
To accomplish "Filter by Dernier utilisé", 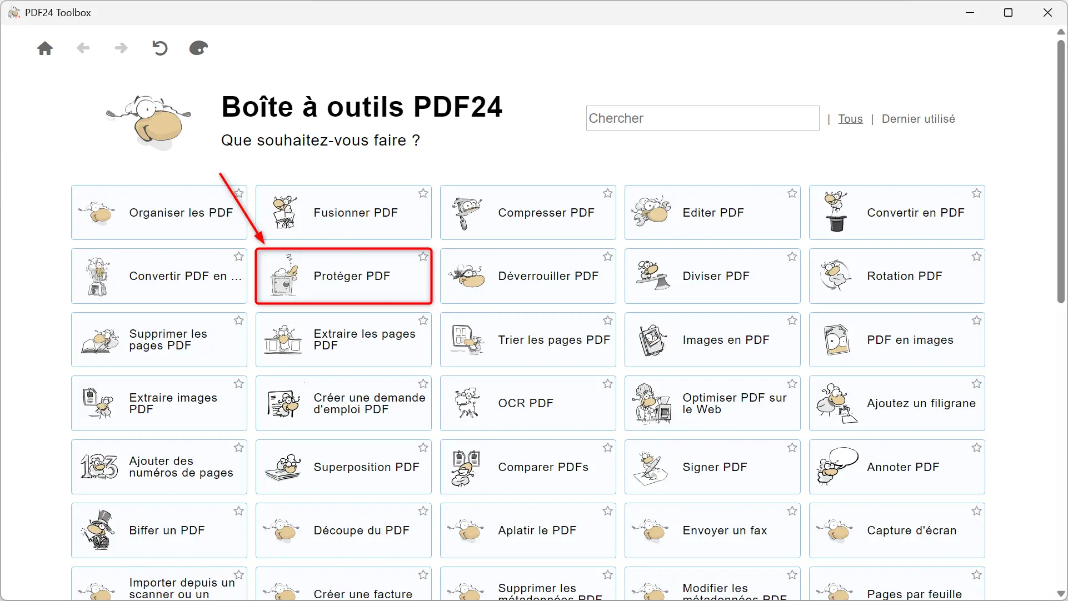I will tap(918, 119).
